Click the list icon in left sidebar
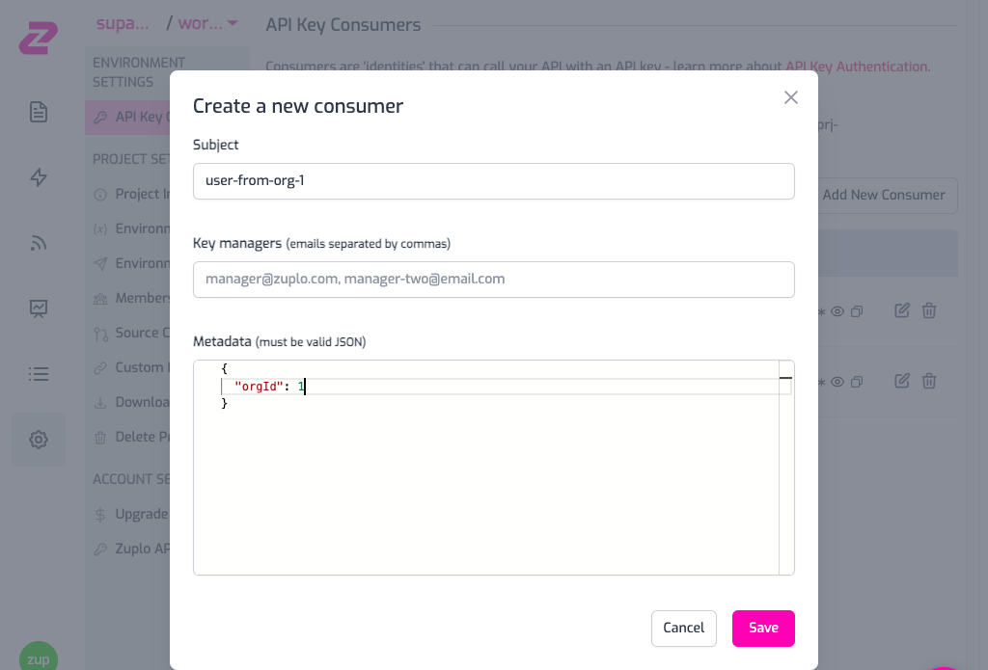The height and width of the screenshot is (670, 988). [x=39, y=374]
